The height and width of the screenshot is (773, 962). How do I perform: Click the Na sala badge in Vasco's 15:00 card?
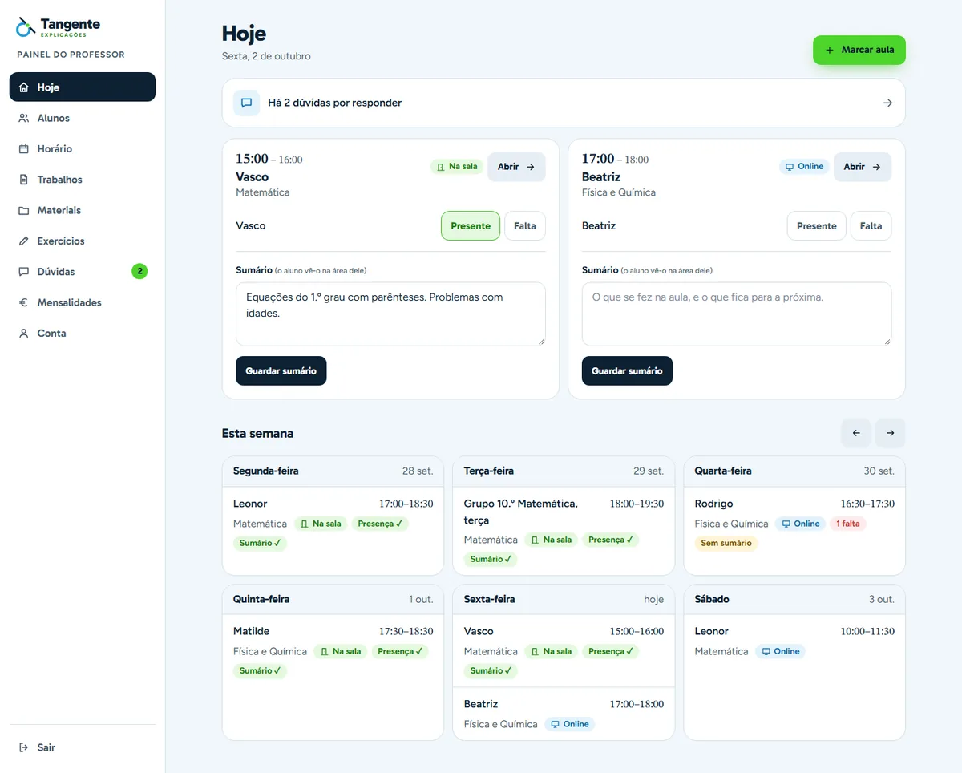(457, 167)
